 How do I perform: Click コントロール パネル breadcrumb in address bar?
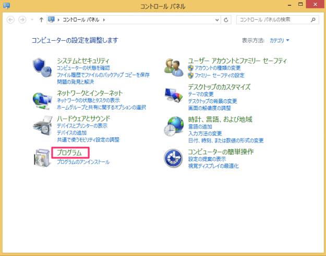pyautogui.click(x=81, y=20)
